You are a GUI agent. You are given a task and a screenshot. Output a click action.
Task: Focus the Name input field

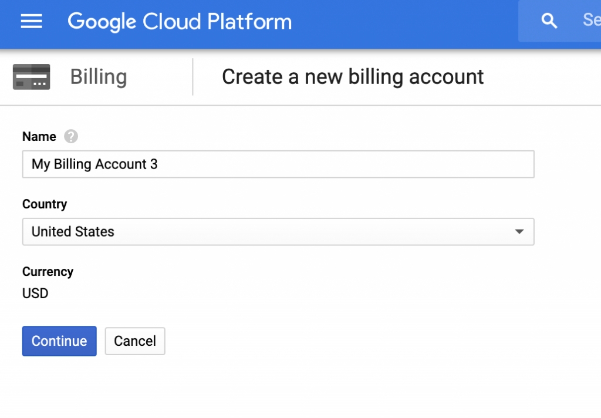click(x=278, y=164)
